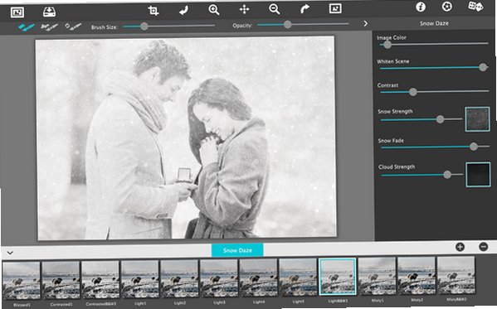Select the Light4 preset thumbnail

tap(258, 278)
